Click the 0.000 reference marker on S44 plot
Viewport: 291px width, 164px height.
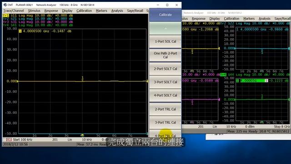coord(229,99)
